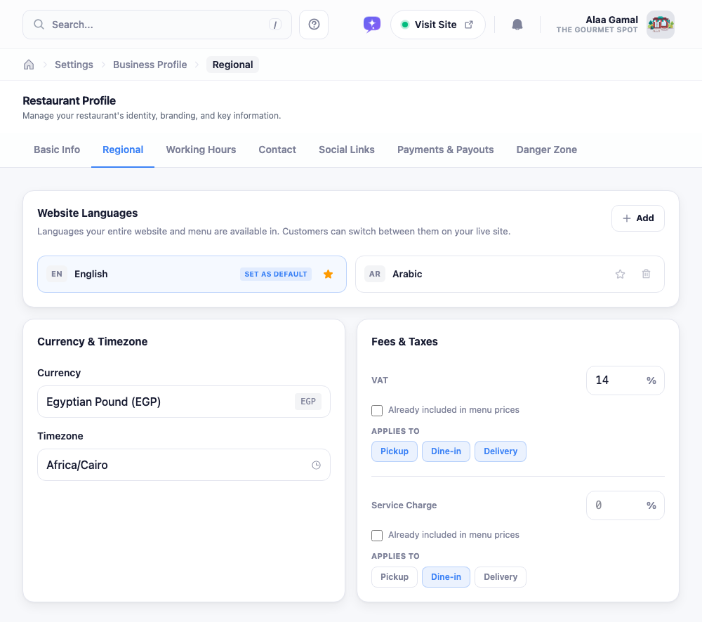This screenshot has width=702, height=622.
Task: Click the SET AS DEFAULT badge
Action: pyautogui.click(x=276, y=274)
